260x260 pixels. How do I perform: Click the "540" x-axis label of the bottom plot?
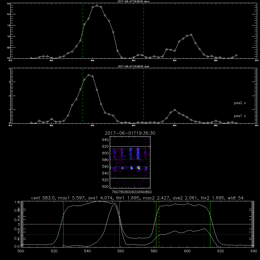tap(87, 251)
